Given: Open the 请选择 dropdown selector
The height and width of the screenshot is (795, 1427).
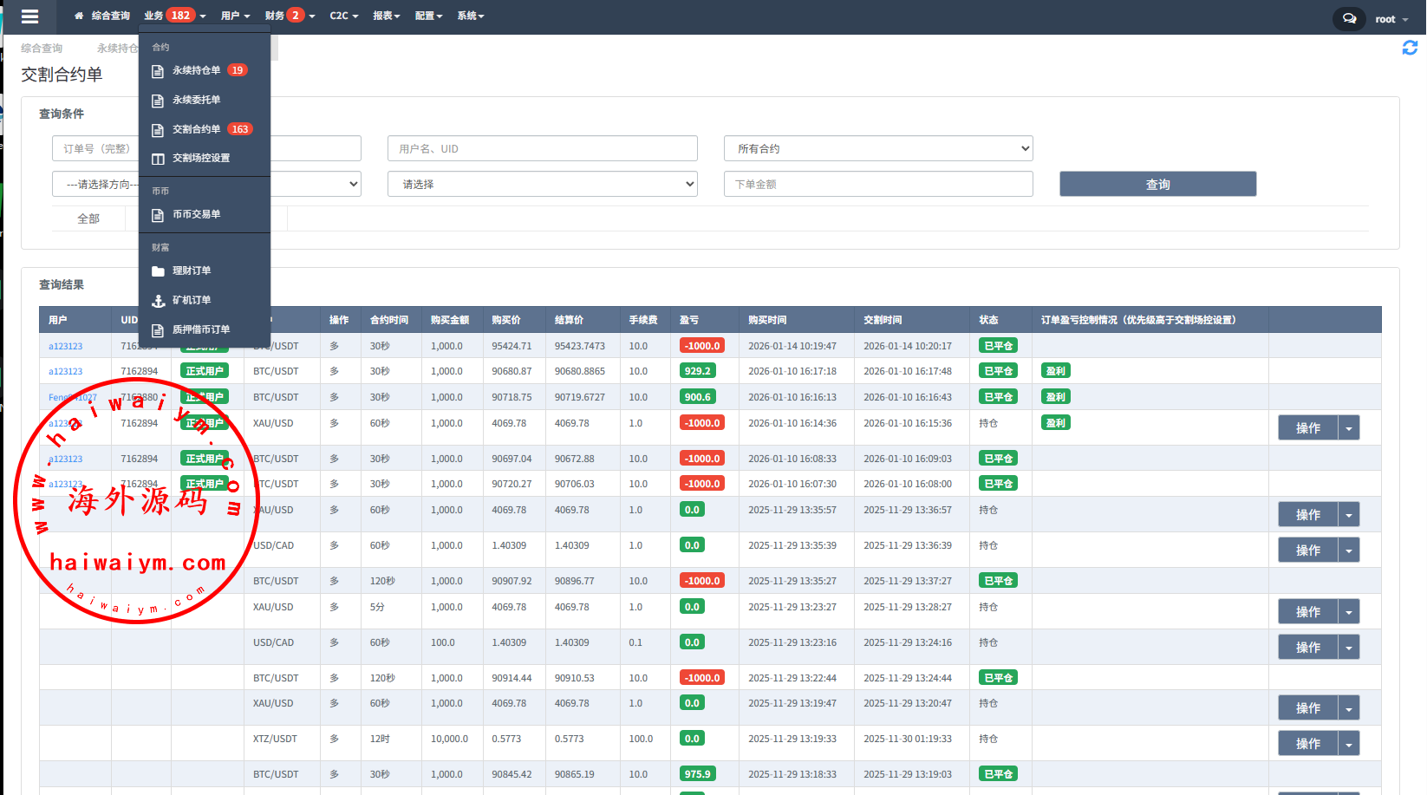Looking at the screenshot, I should pyautogui.click(x=542, y=184).
